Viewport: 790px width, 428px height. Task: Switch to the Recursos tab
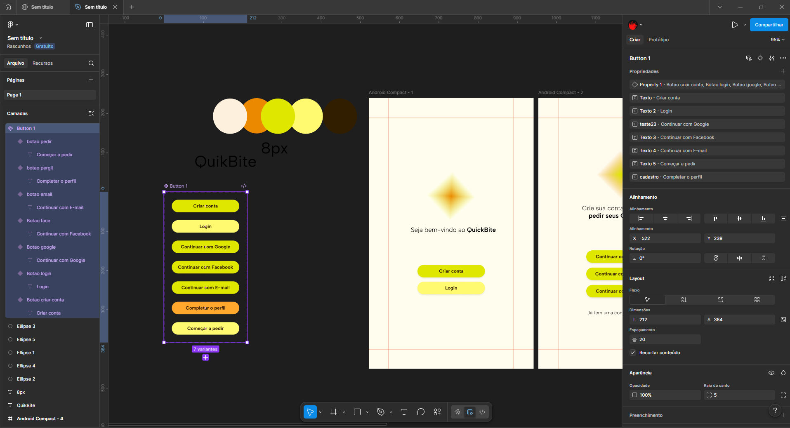click(x=42, y=63)
